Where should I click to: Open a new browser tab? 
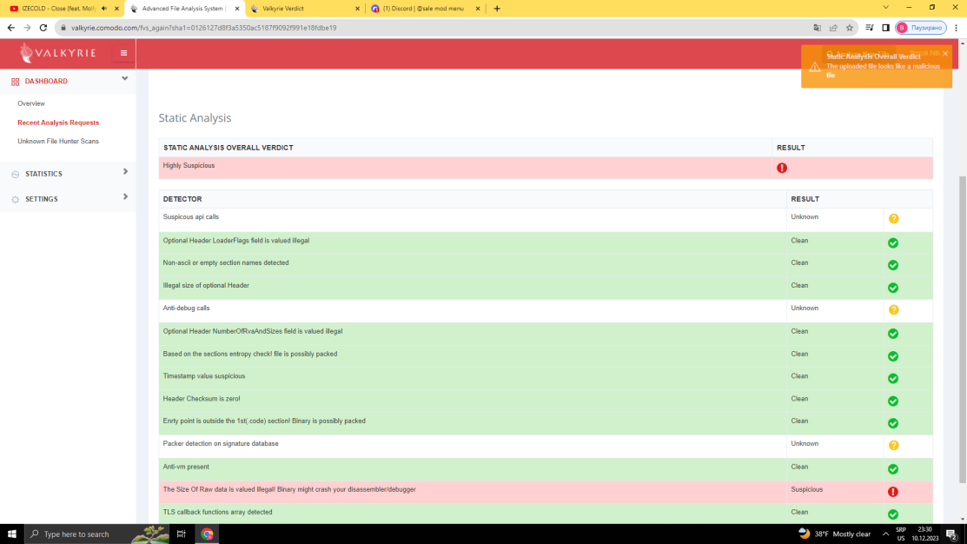[x=497, y=9]
